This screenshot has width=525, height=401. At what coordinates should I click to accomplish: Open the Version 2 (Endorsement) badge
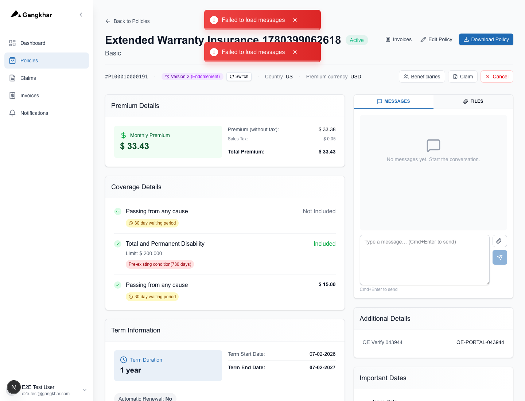pos(192,77)
